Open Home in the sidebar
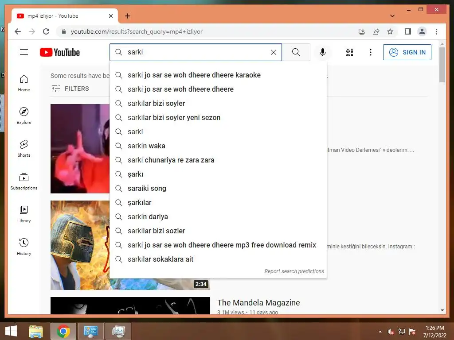Image resolution: width=454 pixels, height=340 pixels. [x=24, y=83]
